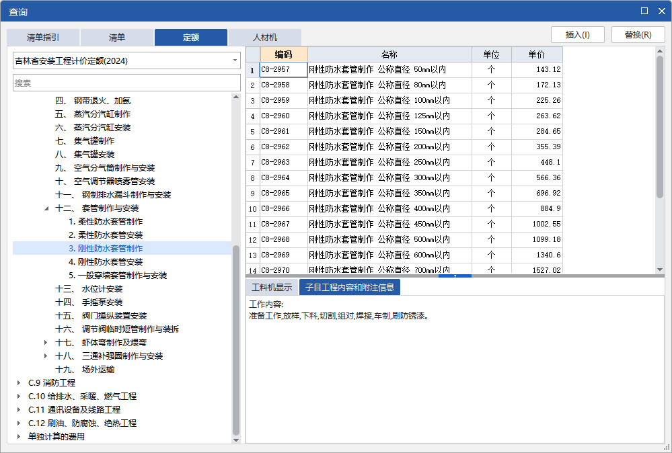This screenshot has height=453, width=672.
Task: Expand the 十七、虾体弯制作及煨弯 node
Action: click(46, 343)
